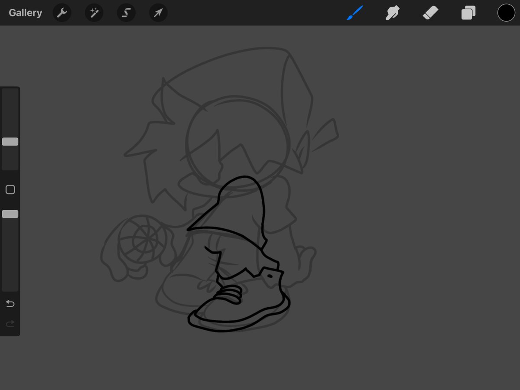Activate the Transform arrow tool
Image resolution: width=520 pixels, height=390 pixels.
point(158,13)
